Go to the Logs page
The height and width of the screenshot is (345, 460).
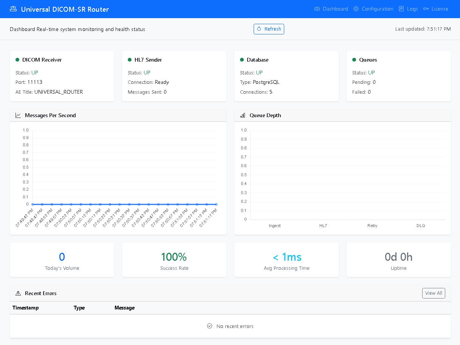(412, 9)
